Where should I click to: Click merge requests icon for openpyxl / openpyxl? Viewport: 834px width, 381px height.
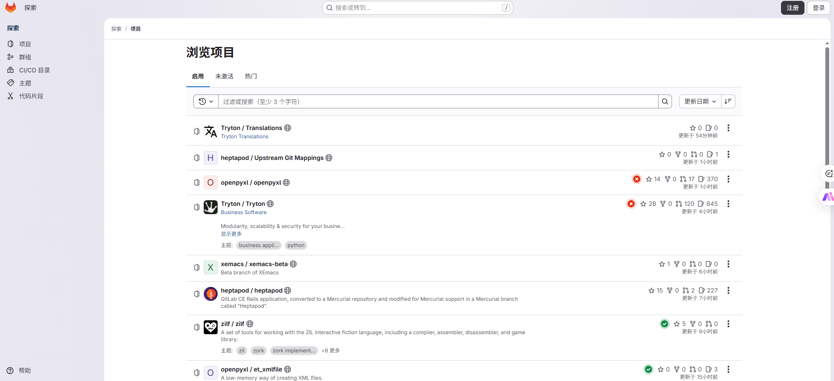(683, 179)
